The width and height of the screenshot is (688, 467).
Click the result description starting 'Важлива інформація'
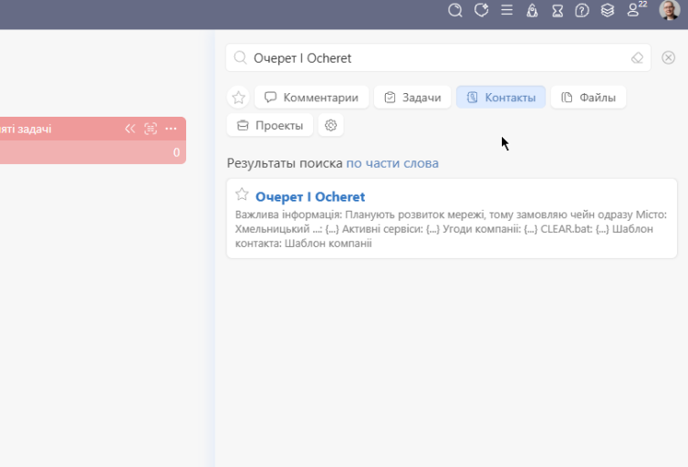coord(451,229)
